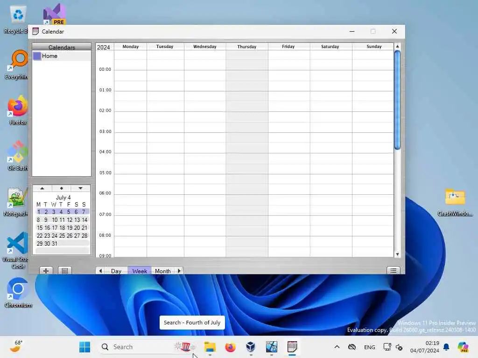The image size is (478, 358).
Task: Switch to Month view
Action: [x=163, y=271]
